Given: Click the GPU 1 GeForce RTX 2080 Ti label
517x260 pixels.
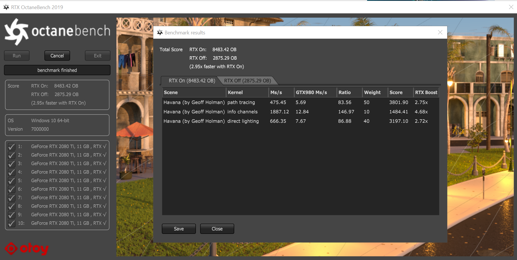Looking at the screenshot, I should pyautogui.click(x=69, y=146).
